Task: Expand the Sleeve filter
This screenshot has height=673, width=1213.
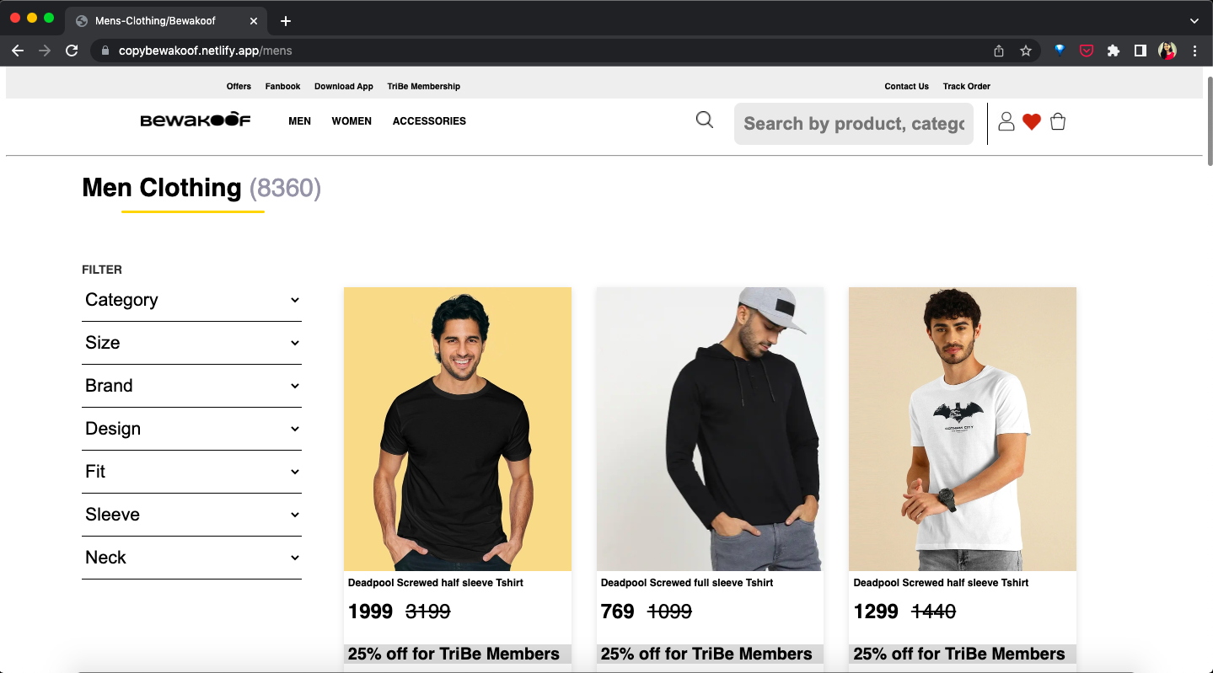Action: coord(191,515)
